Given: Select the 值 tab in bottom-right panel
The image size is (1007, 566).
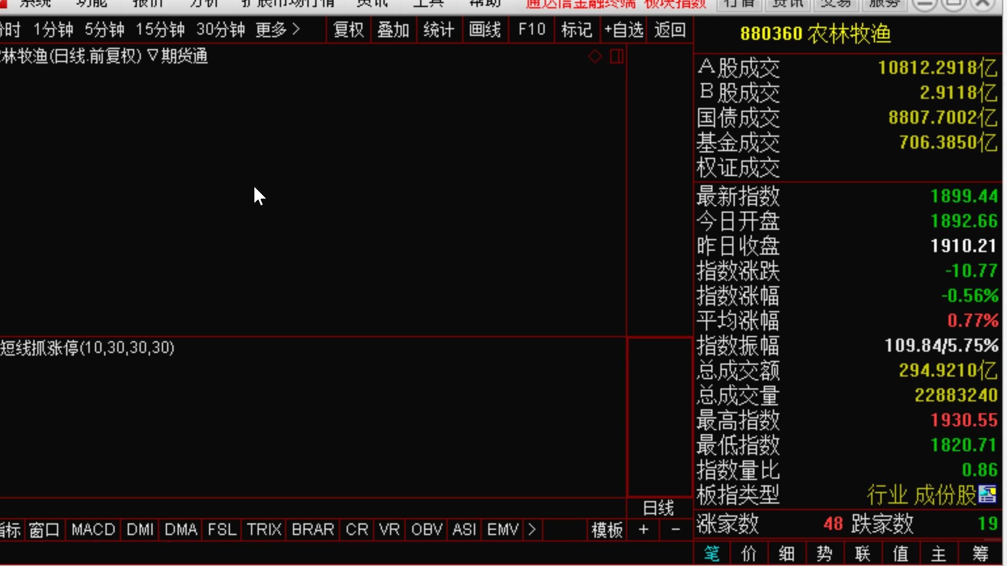Looking at the screenshot, I should coord(901,553).
